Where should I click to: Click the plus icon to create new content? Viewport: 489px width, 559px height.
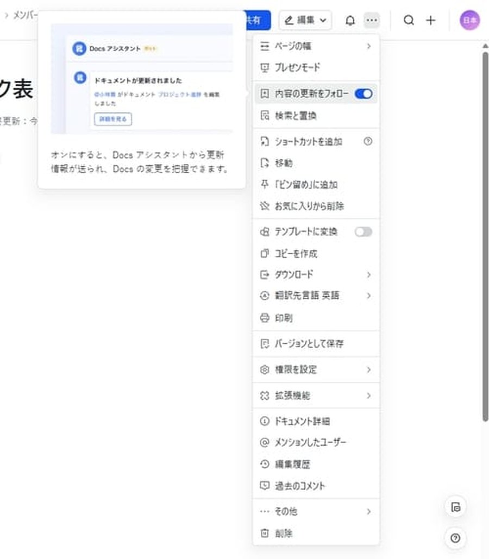(430, 20)
